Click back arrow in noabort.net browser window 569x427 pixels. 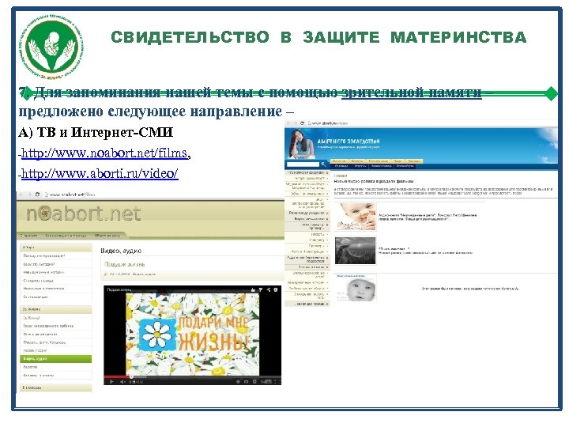pos(21,195)
